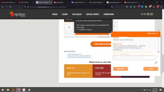The height and width of the screenshot is (92, 164).
Task: Bookmark this page with the star icon
Action: click(x=112, y=7)
